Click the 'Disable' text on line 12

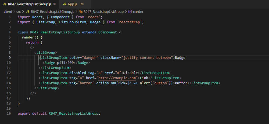pos(131,73)
